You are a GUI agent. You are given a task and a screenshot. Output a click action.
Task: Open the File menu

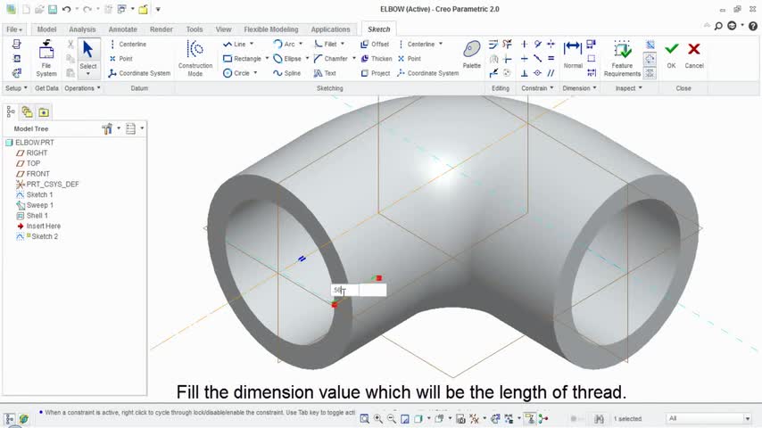(14, 29)
